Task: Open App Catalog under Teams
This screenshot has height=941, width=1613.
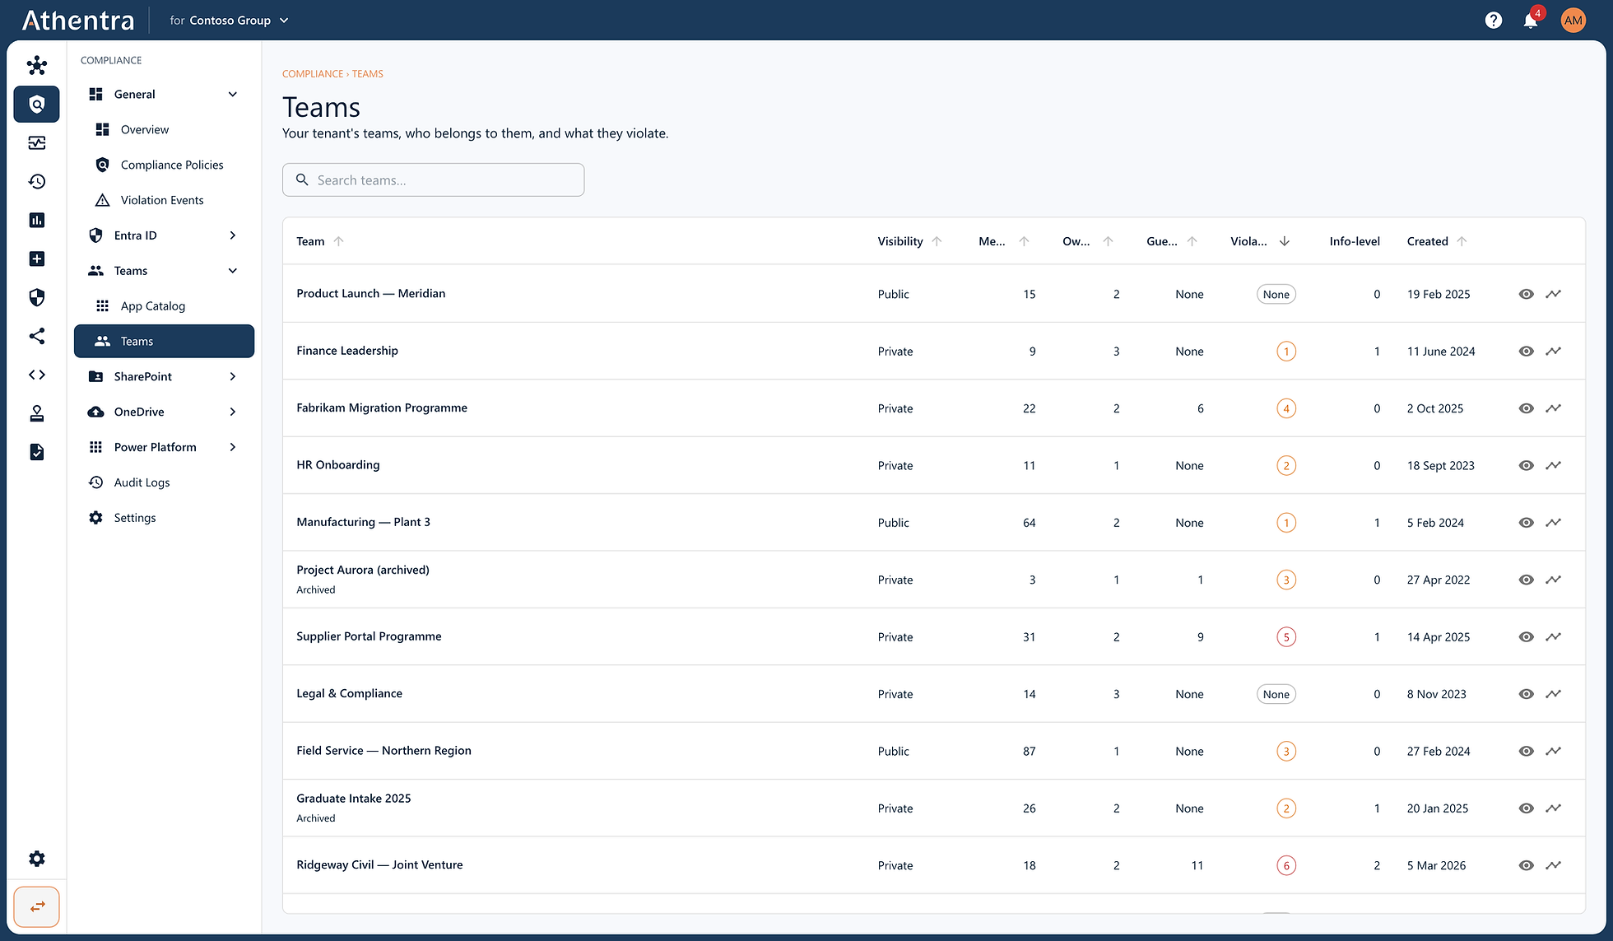Action: [164, 306]
